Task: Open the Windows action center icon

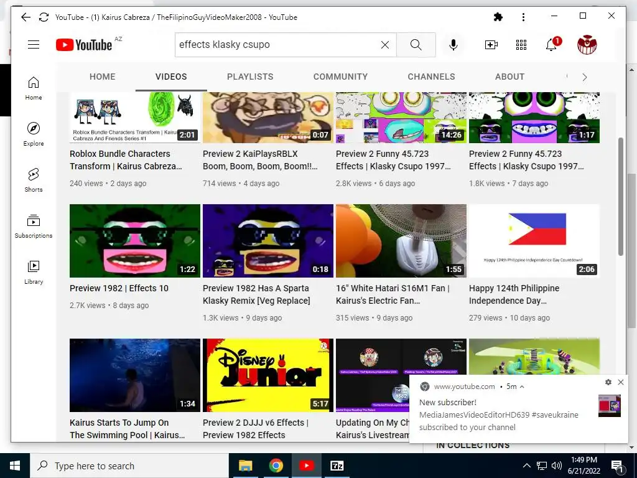Action: tap(618, 466)
